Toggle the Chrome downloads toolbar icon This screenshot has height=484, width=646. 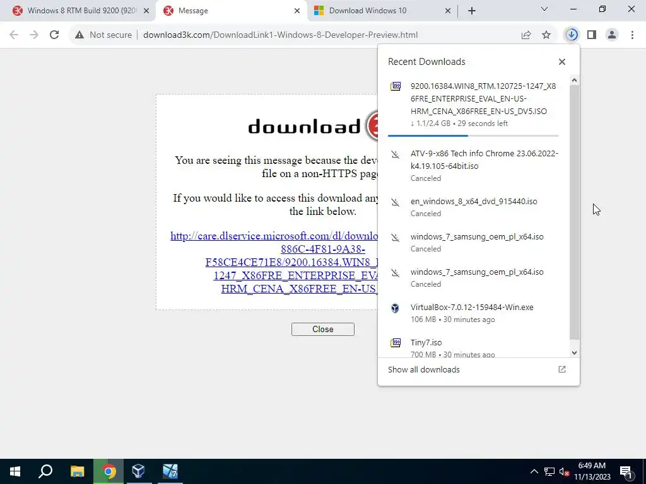[572, 35]
